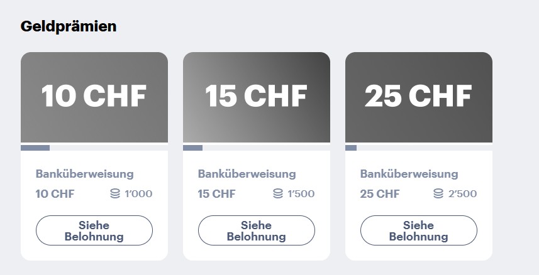Select the 10 CHF banner image
Image resolution: width=539 pixels, height=275 pixels.
94,97
